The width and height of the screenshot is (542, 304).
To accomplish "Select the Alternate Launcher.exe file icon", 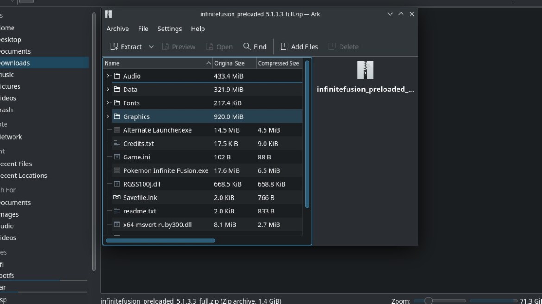I will point(117,130).
